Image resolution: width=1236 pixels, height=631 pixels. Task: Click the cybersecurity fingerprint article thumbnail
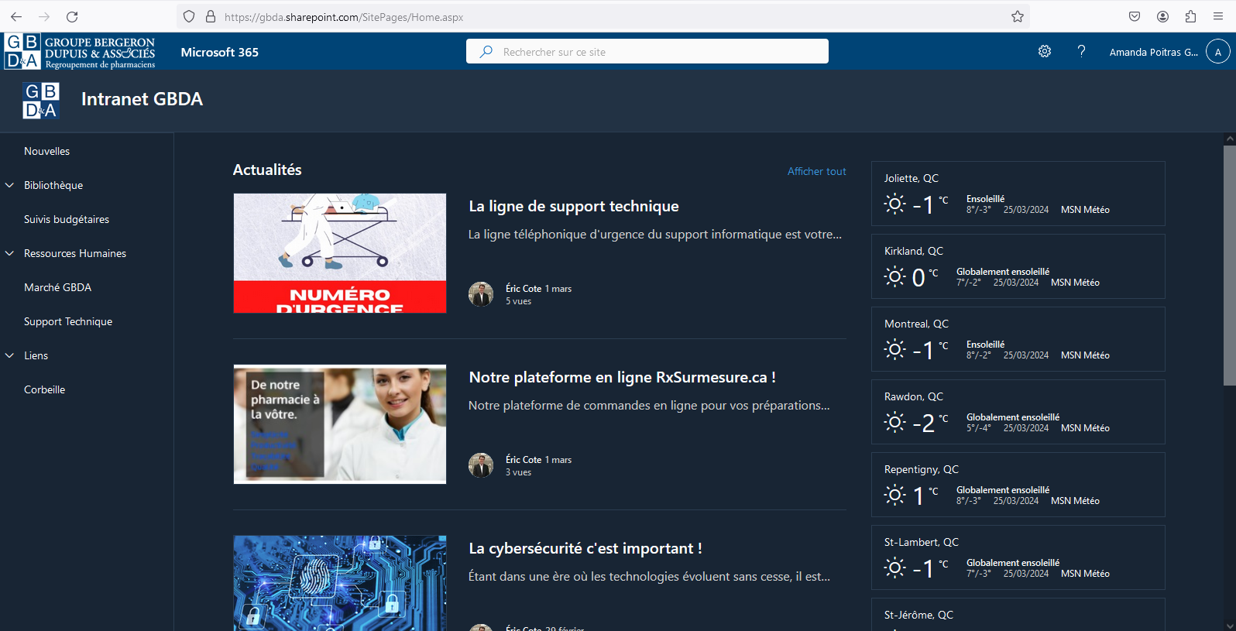(340, 583)
